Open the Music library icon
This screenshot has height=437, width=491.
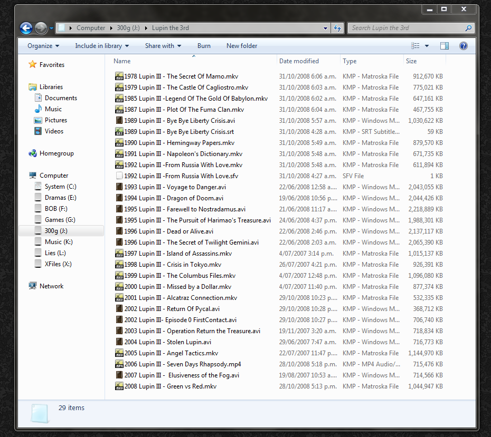[x=38, y=109]
